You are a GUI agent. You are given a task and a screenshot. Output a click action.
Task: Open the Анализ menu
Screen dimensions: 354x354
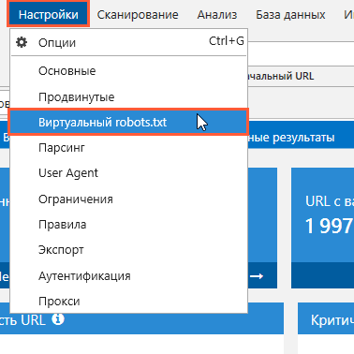point(217,15)
